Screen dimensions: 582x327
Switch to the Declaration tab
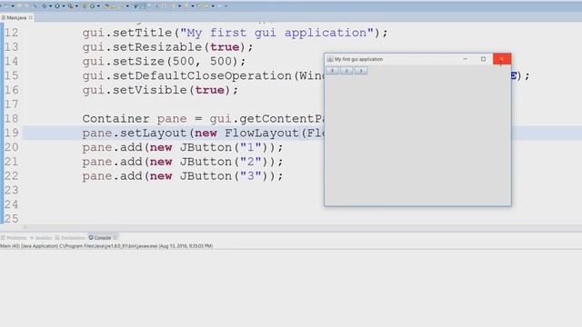coord(70,238)
